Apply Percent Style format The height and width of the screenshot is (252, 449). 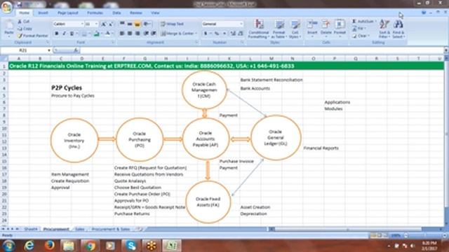[217, 34]
